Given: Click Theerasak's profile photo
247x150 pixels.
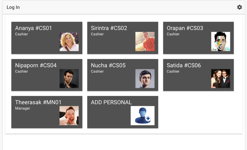Looking at the screenshot, I should click(69, 116).
